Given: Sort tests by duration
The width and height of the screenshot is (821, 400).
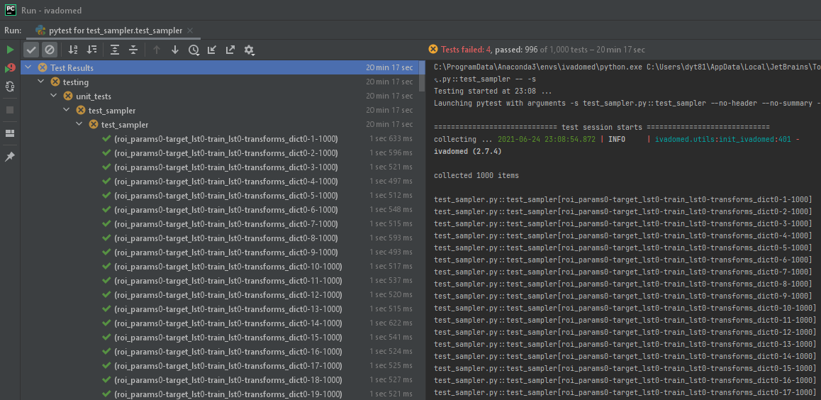Looking at the screenshot, I should click(x=91, y=50).
